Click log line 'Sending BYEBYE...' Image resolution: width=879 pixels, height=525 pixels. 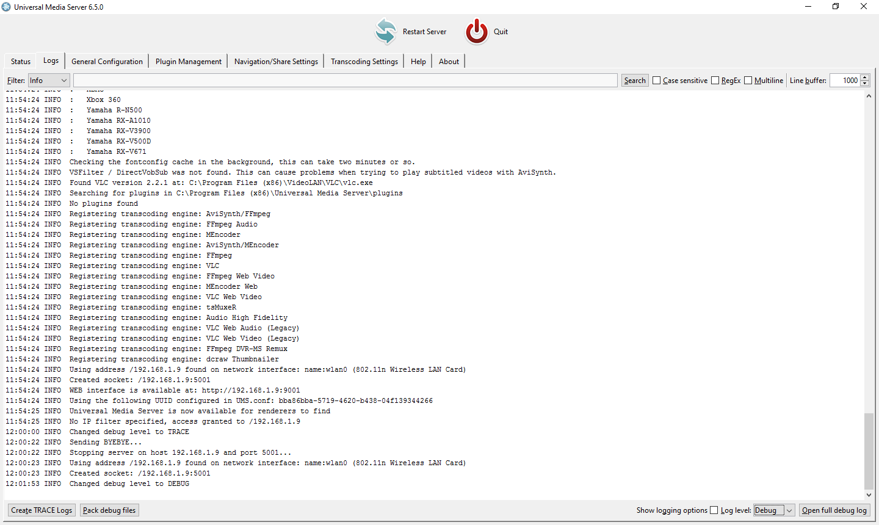pyautogui.click(x=106, y=442)
